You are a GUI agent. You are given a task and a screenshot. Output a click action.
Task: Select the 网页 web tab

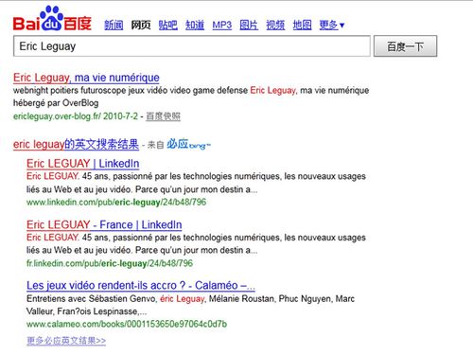pyautogui.click(x=141, y=25)
